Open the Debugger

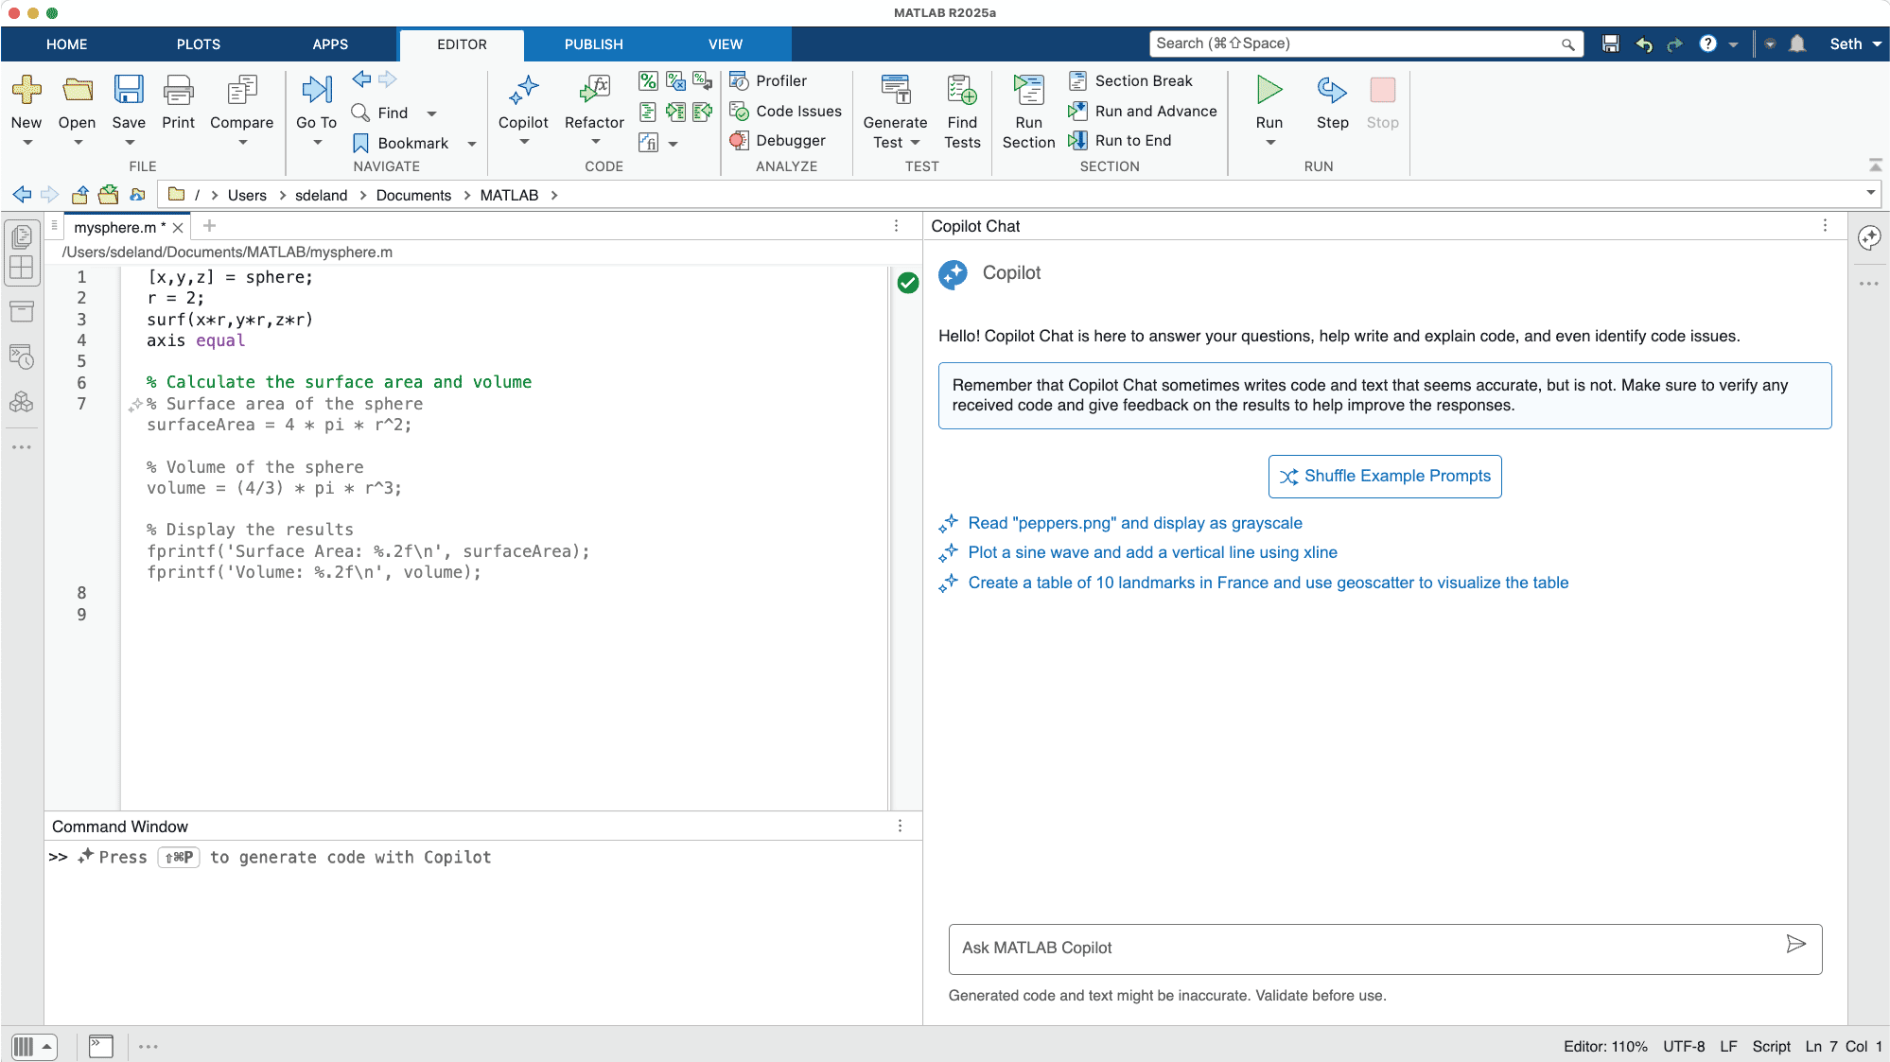tap(783, 140)
